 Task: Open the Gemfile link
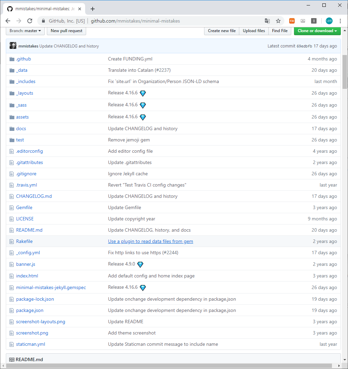24,208
